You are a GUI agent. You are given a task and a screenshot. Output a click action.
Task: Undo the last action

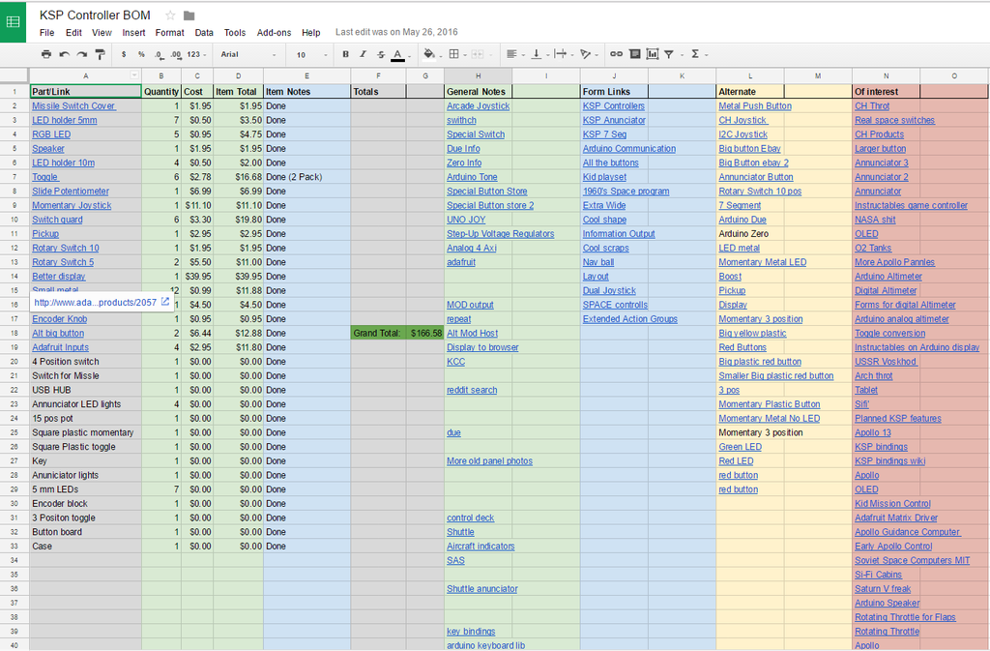click(x=64, y=54)
